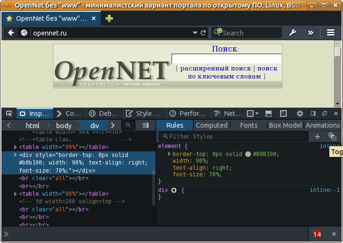This screenshot has height=243, width=343.
Task: Open devtools settings gear
Action: [299, 113]
